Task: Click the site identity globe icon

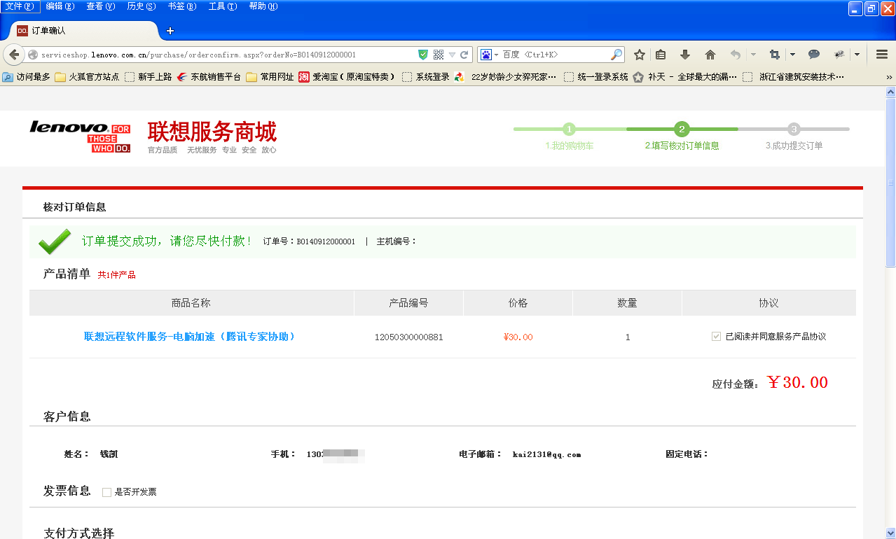Action: (x=32, y=55)
